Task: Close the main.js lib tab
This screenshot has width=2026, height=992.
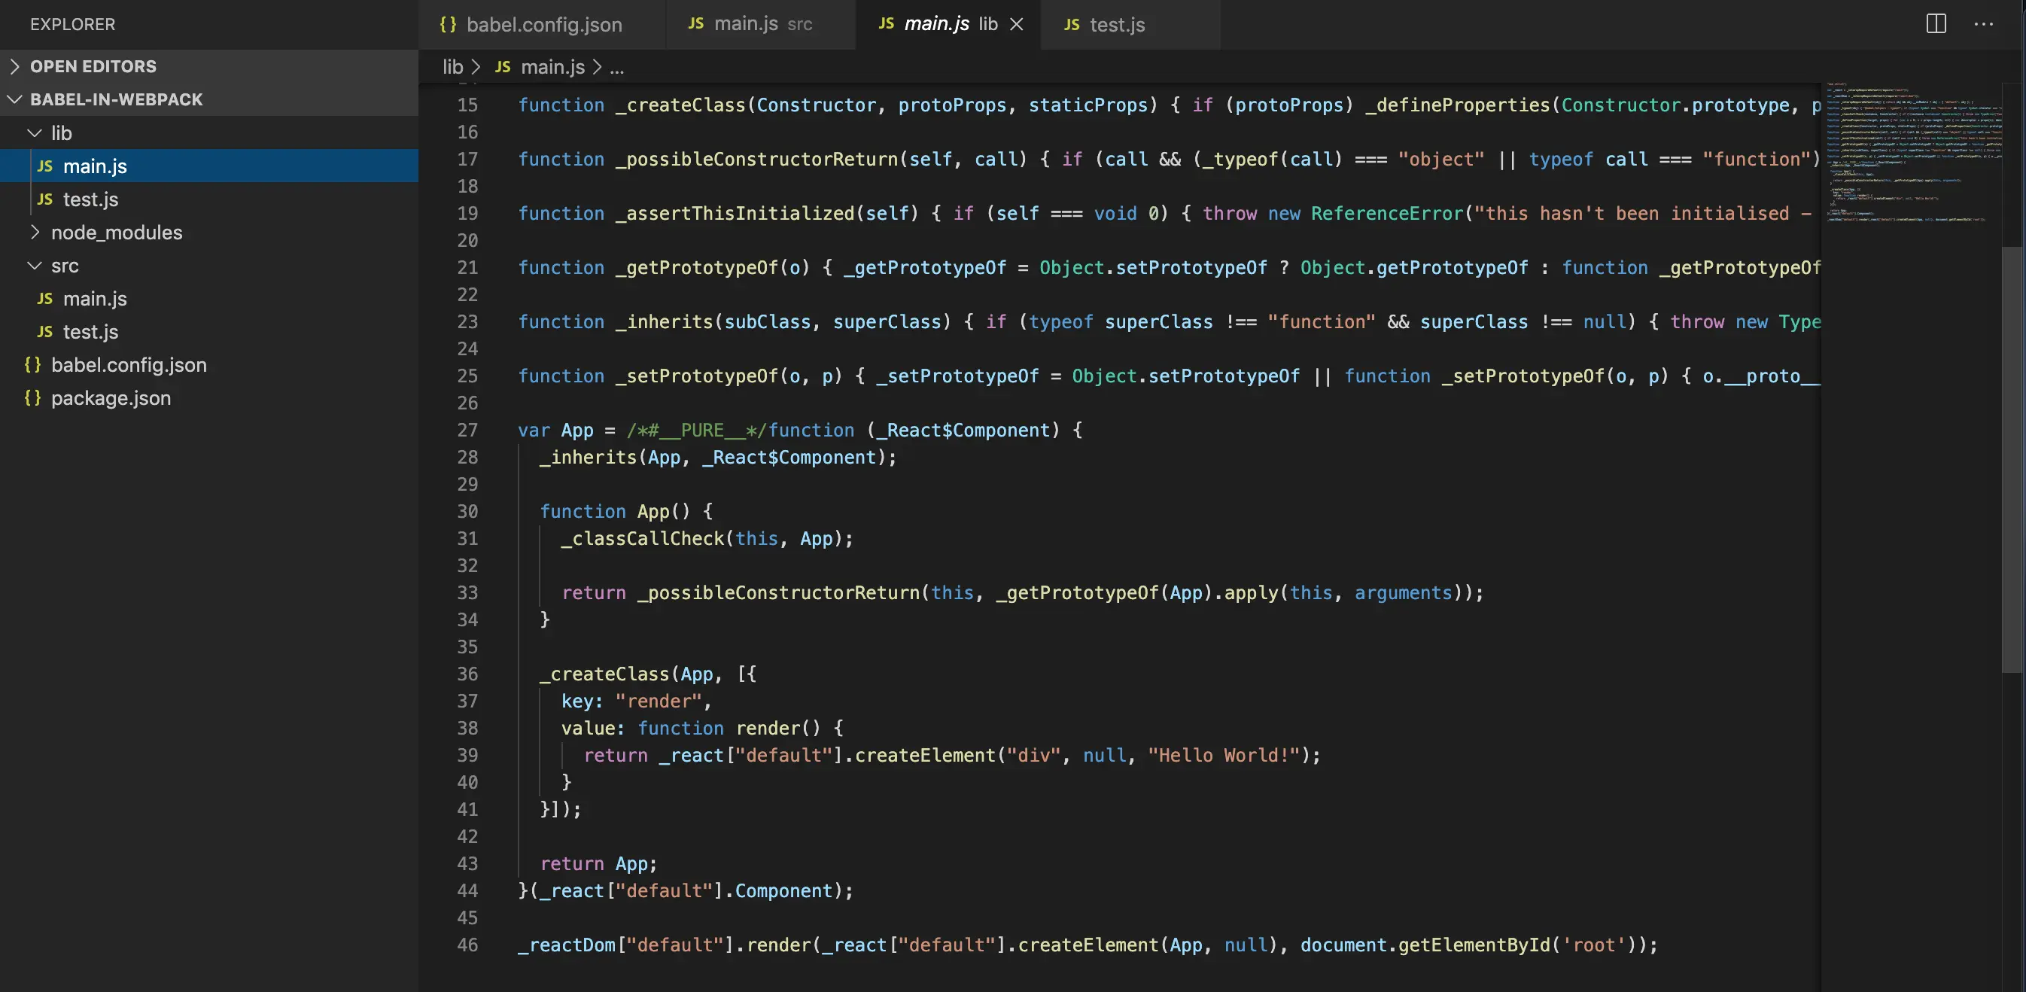Action: click(1016, 24)
